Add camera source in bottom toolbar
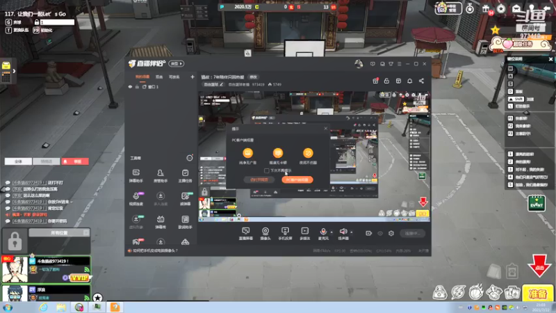Screen dimensions: 556x313 tap(265, 234)
